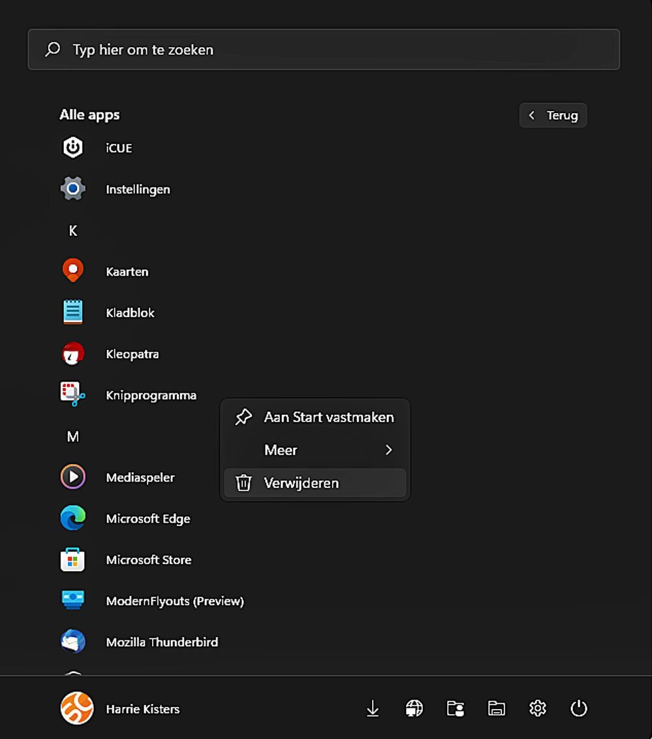Screen dimensions: 652x739
Task: Open File Explorer icon in bottom bar
Action: [496, 708]
